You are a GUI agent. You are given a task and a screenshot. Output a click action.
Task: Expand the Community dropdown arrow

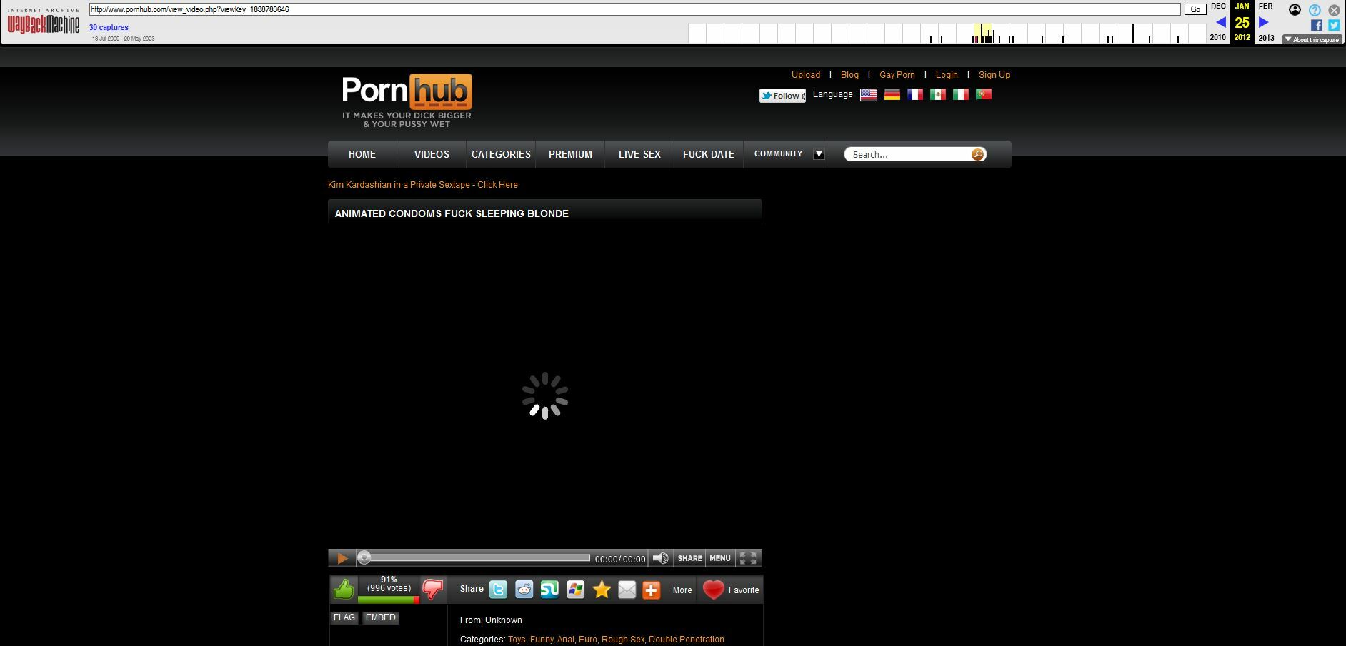point(819,154)
